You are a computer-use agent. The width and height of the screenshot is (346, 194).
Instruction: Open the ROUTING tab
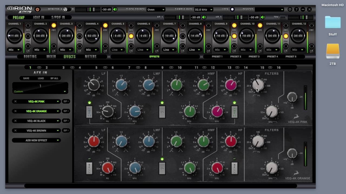30,57
